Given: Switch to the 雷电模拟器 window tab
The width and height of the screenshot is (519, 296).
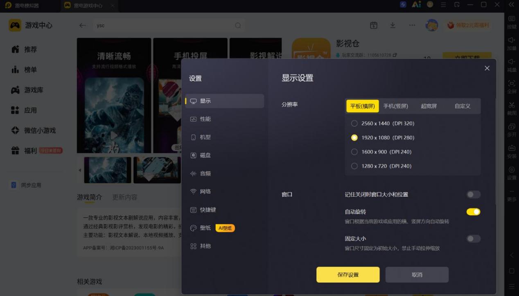Looking at the screenshot, I should click(22, 6).
